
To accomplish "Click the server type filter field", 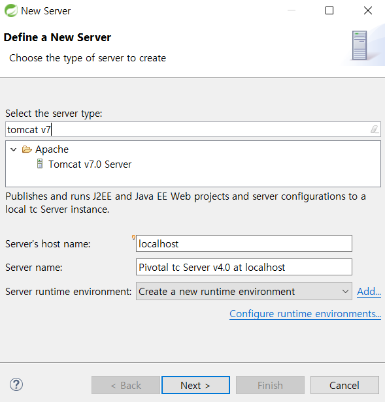I will (193, 129).
